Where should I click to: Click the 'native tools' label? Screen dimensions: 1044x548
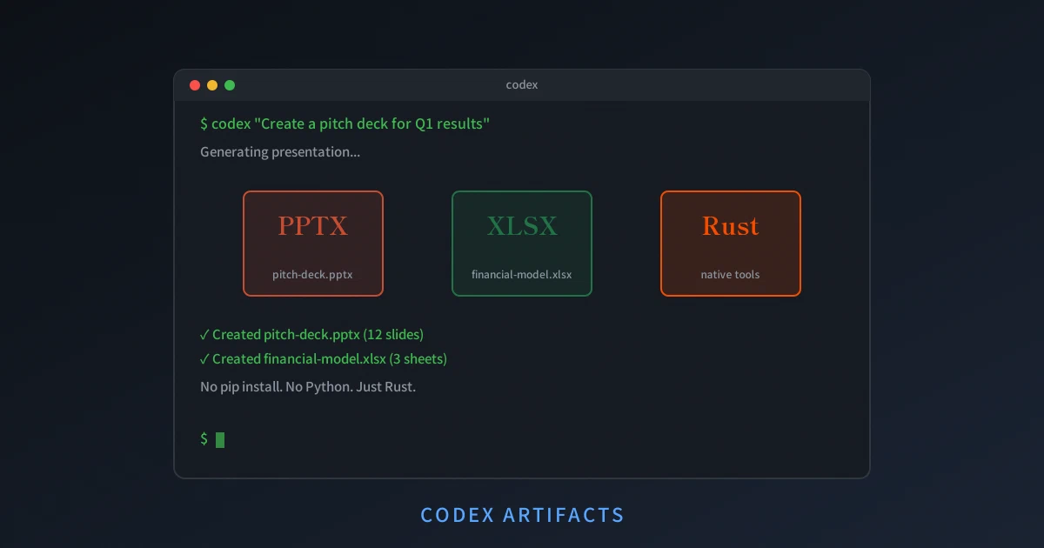coord(731,275)
